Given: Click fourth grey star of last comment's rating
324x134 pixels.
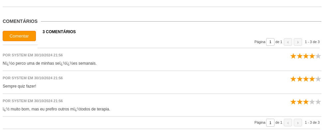Looking at the screenshot, I should tap(312, 102).
